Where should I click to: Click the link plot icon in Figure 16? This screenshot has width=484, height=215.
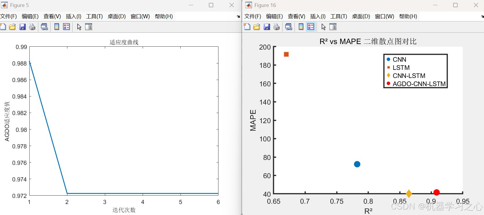[x=288, y=27]
